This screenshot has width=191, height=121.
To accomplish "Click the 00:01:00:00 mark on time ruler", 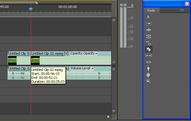I will 68,7.
